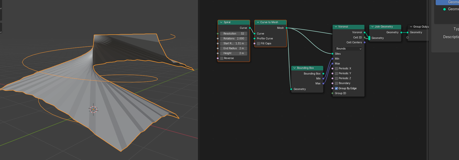Select the Start Radius field showing 1.31 m
This screenshot has width=459, height=160.
[x=234, y=44]
